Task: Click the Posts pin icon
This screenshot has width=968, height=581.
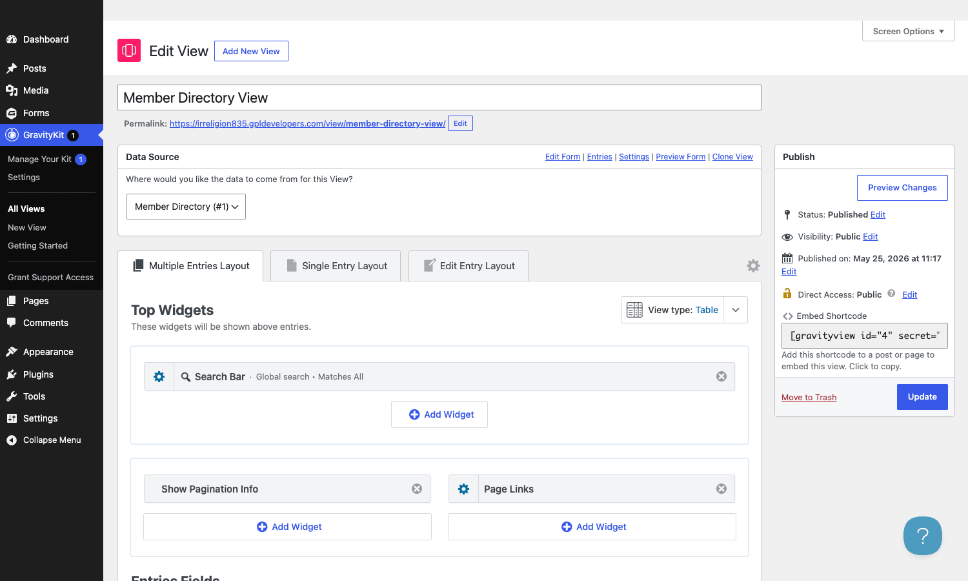Action: click(12, 68)
